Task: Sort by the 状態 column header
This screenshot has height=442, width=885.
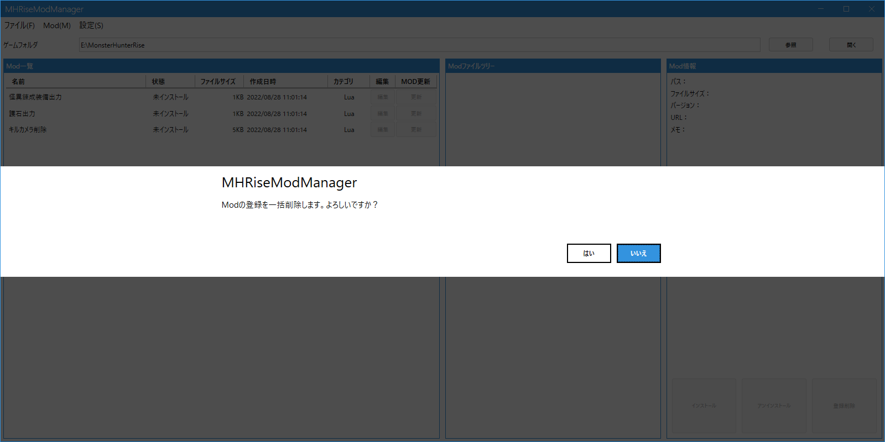Action: [x=170, y=81]
